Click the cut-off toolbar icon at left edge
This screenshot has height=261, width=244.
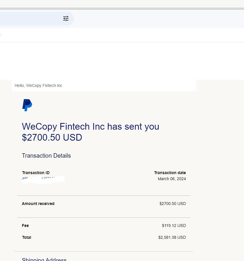coord(0,35)
